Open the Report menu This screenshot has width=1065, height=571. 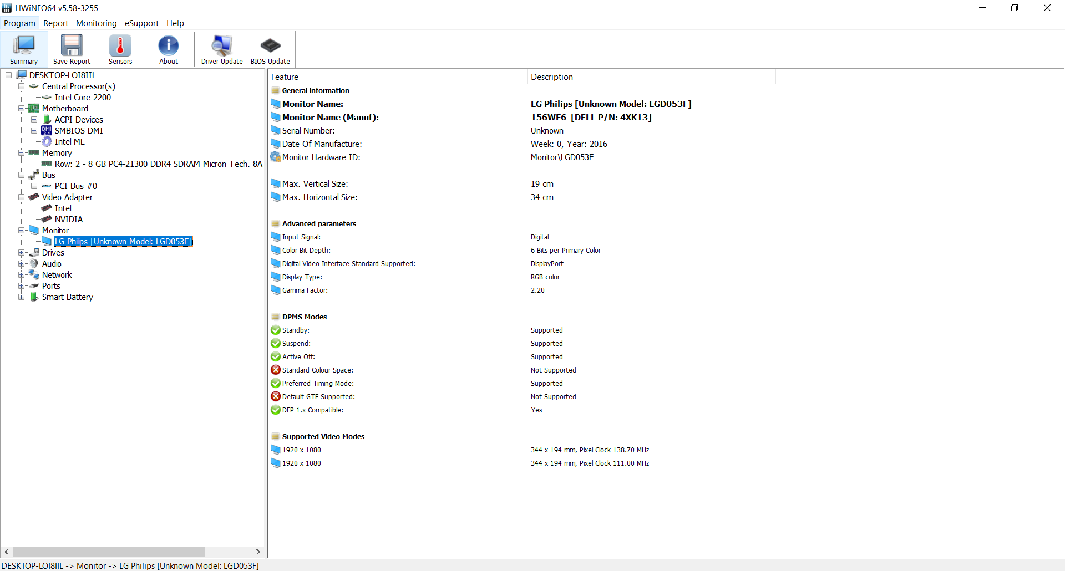pyautogui.click(x=55, y=23)
